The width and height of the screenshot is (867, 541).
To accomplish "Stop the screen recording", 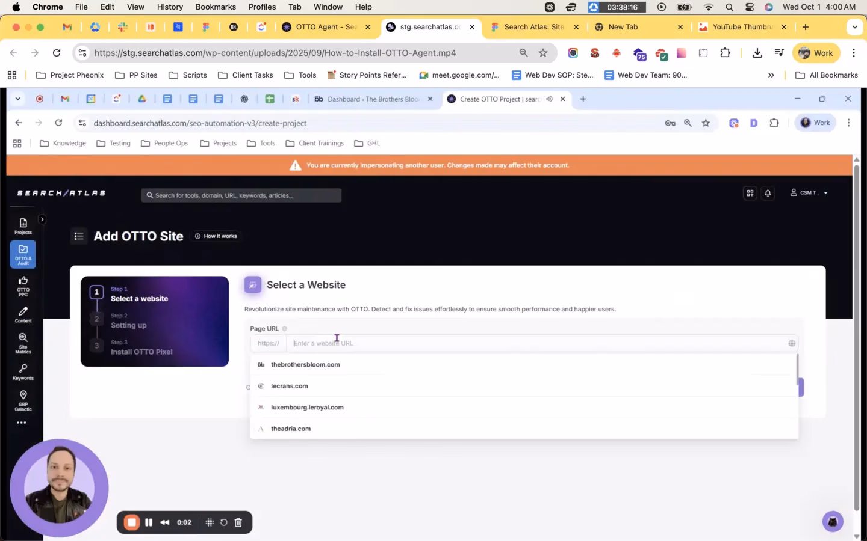I will [x=131, y=522].
